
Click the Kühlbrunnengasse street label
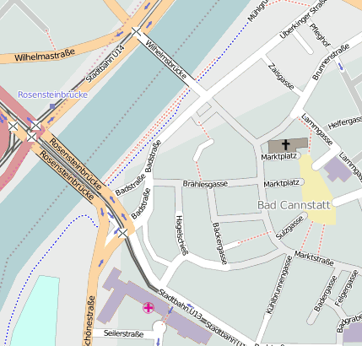278,284
